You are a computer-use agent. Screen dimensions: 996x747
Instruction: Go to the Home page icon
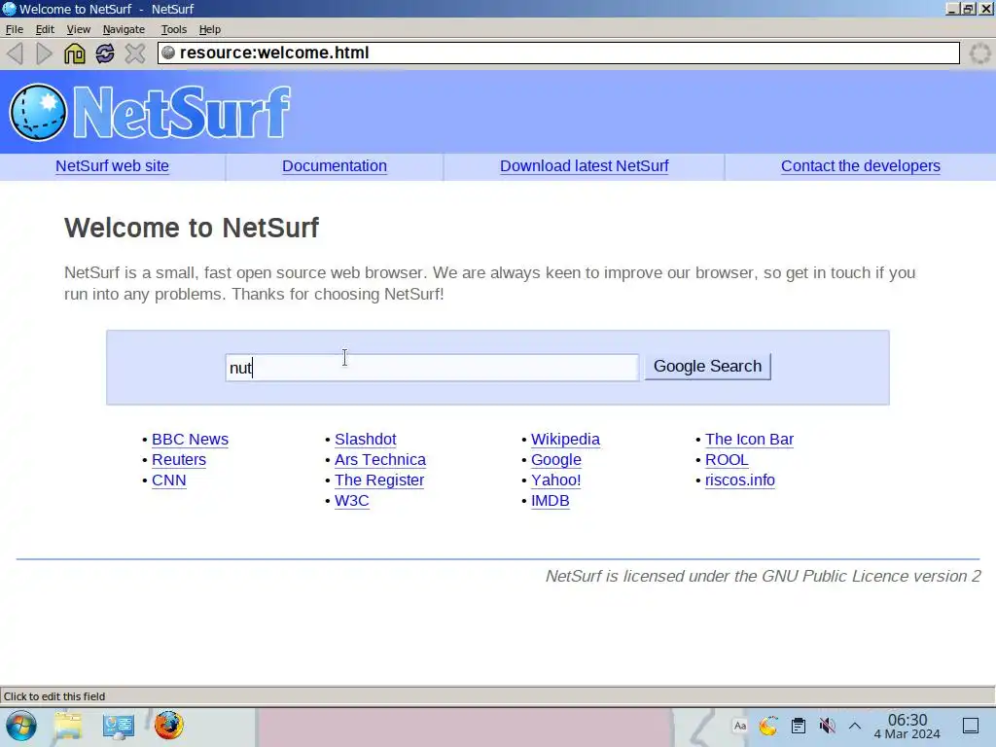pyautogui.click(x=74, y=53)
